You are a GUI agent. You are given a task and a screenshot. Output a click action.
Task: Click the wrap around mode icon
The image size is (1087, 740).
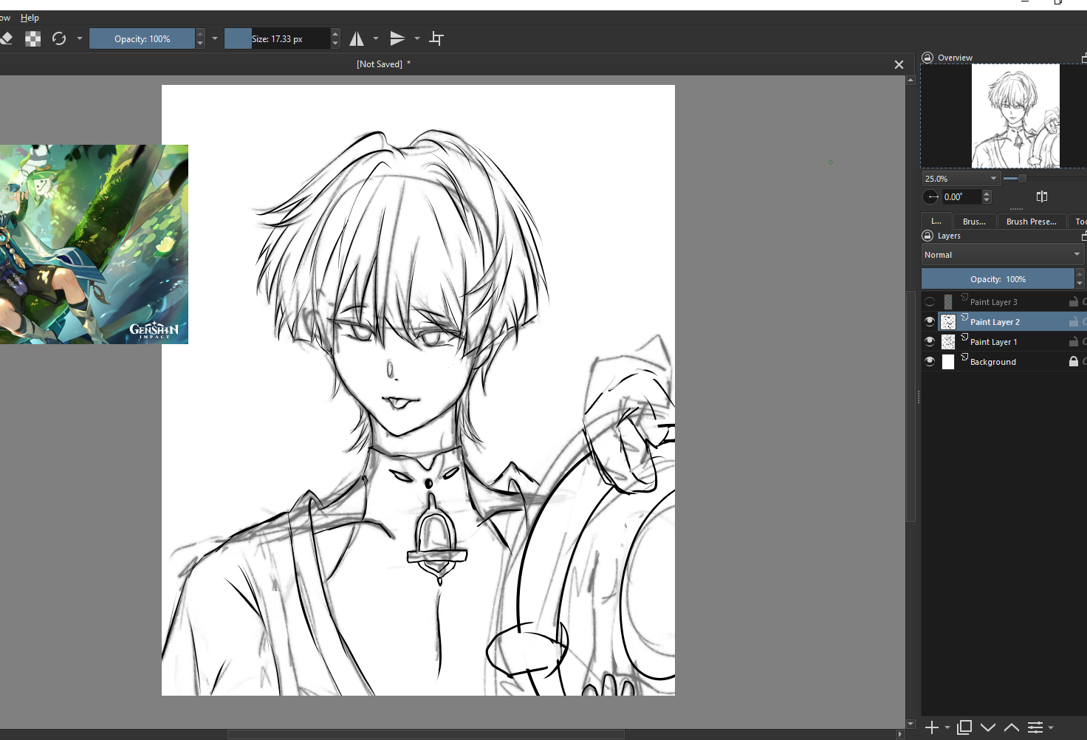(x=436, y=38)
